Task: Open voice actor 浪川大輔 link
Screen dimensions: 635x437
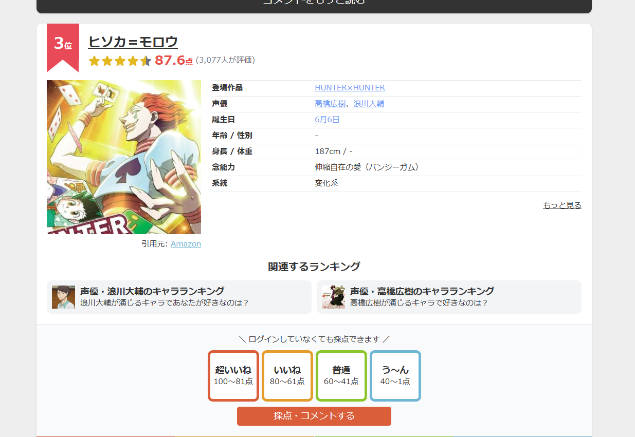Action: 369,104
